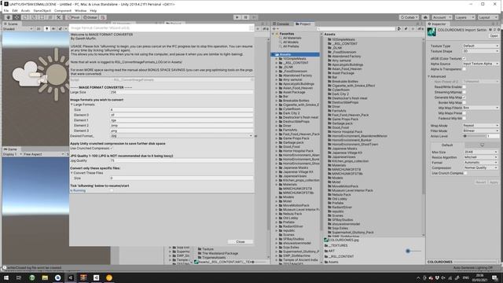Screen dimensions: 503x283
Task: Open Windows Start menu
Action: [x=6, y=277]
